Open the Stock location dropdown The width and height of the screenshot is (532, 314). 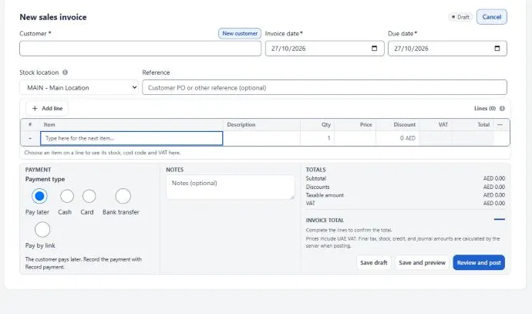pyautogui.click(x=79, y=88)
